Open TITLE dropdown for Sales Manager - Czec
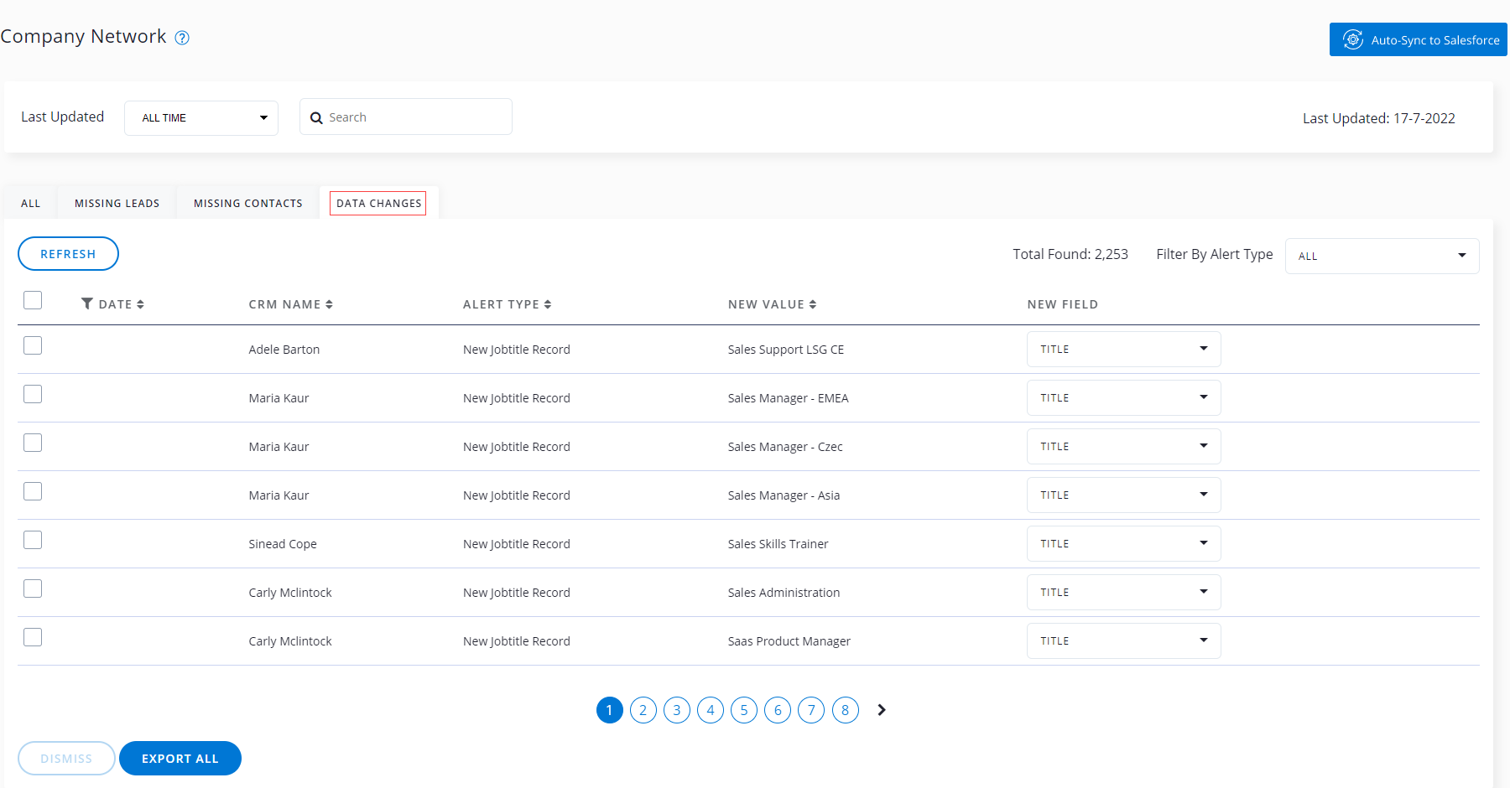The image size is (1510, 788). 1123,446
